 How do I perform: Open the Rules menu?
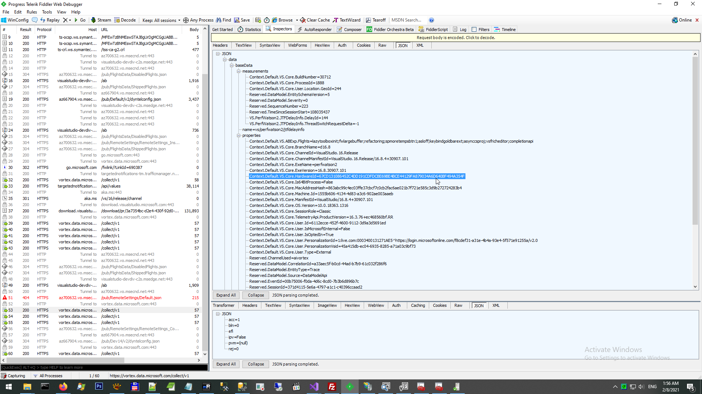[32, 12]
